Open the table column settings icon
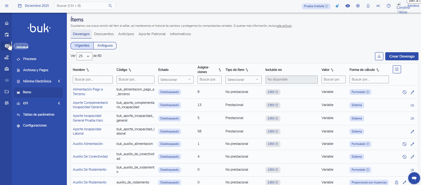This screenshot has height=185, width=421. [x=397, y=70]
